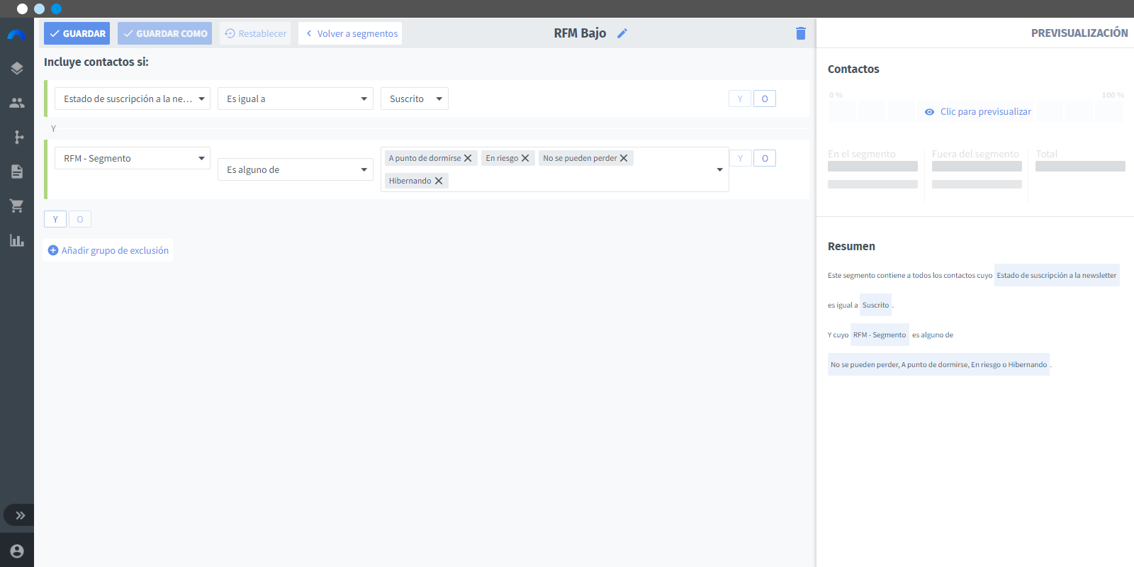Click the GUARDAR button

coord(77,33)
